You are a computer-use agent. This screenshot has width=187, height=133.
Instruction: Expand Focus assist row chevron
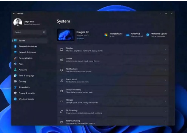pyautogui.click(x=165, y=80)
